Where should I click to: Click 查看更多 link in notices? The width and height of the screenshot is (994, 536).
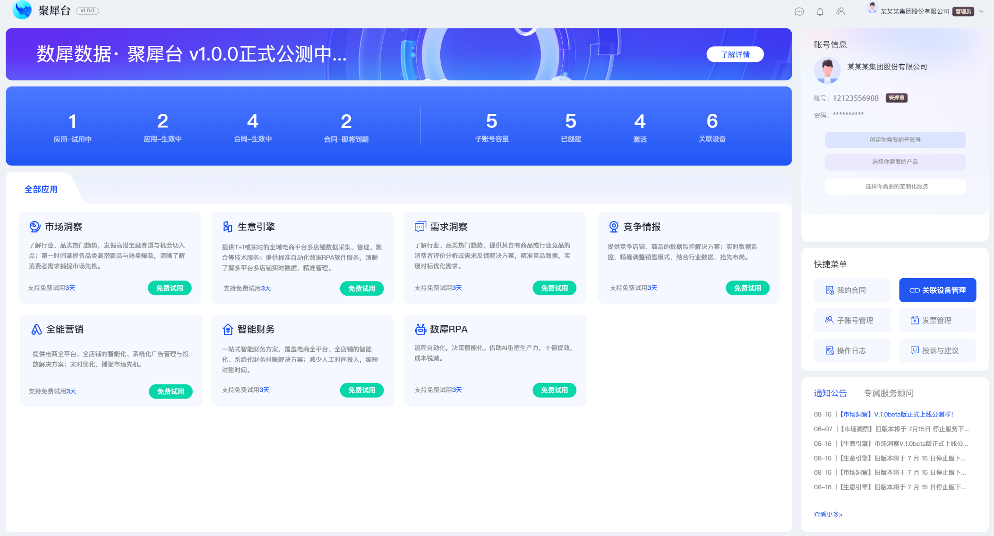(x=828, y=514)
